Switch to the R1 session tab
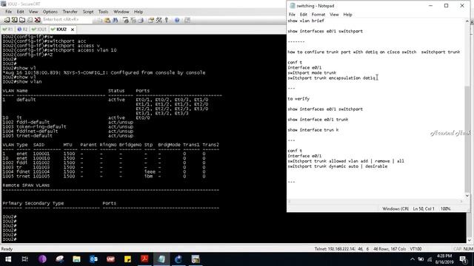 [8, 30]
